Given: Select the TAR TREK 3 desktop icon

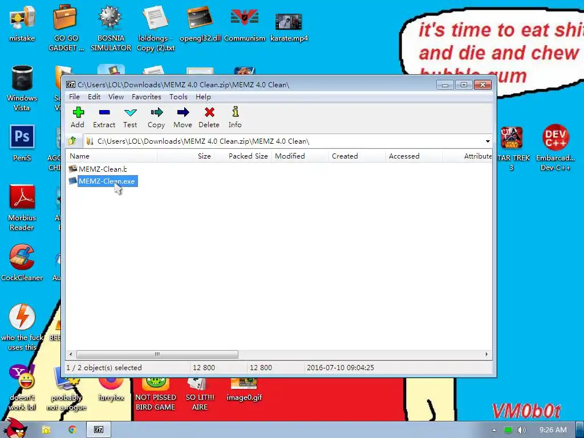Looking at the screenshot, I should point(512,148).
